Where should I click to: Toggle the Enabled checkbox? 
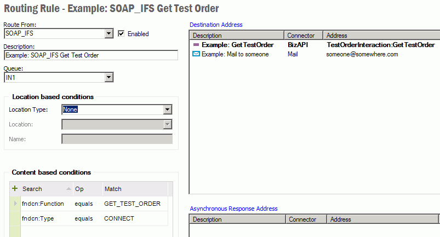(122, 33)
